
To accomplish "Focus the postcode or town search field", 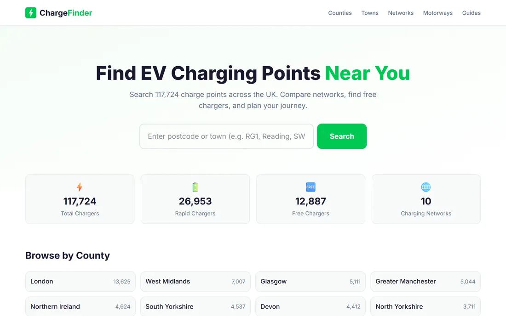I will coord(226,136).
